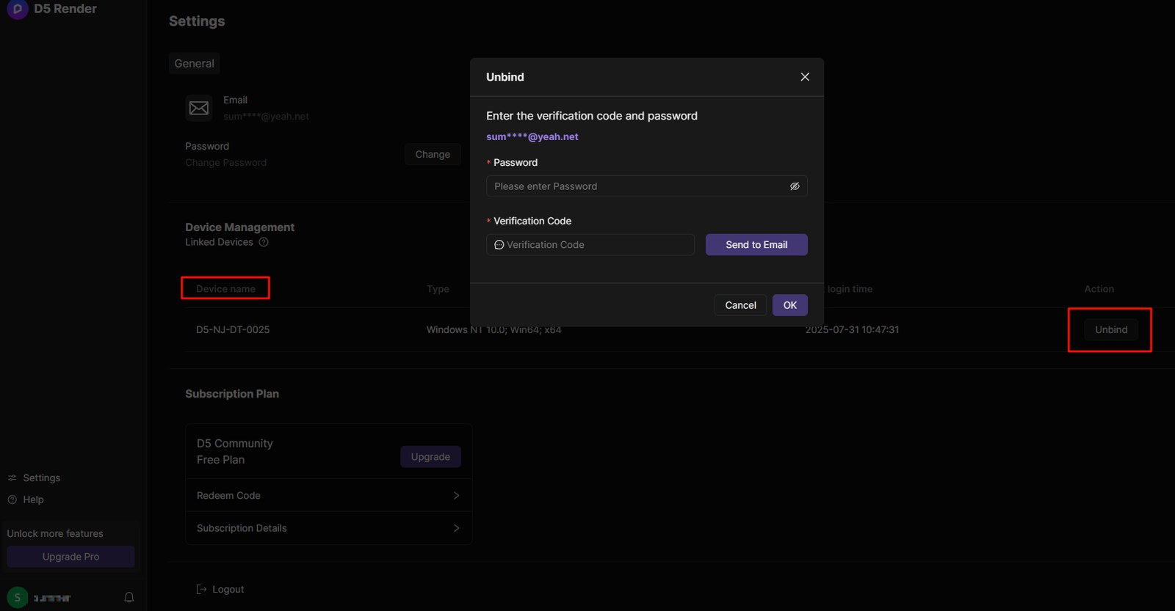The image size is (1175, 611).
Task: Expand the Redeem Code row chevron
Action: point(456,496)
